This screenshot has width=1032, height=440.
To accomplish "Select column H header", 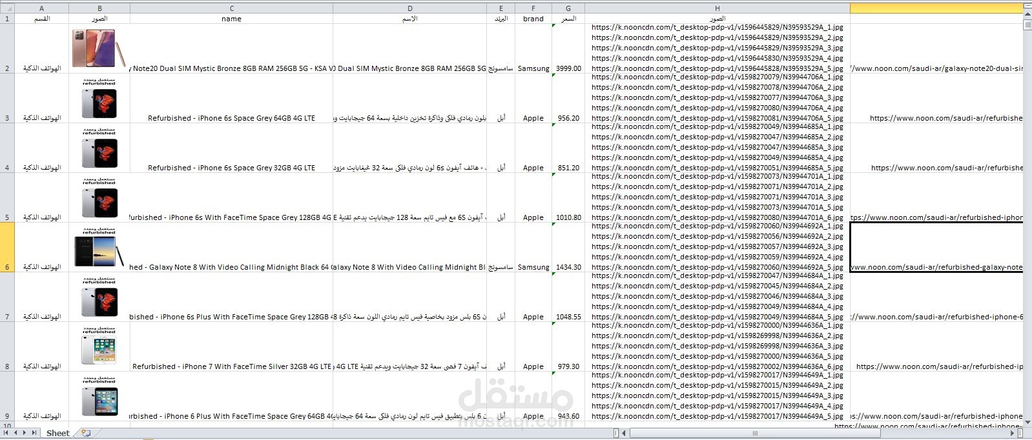I will [717, 8].
